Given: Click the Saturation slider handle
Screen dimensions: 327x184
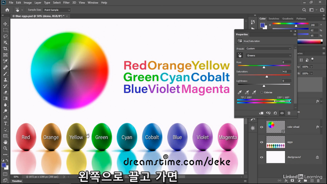Looking at the screenshot, I should pyautogui.click(x=267, y=76).
